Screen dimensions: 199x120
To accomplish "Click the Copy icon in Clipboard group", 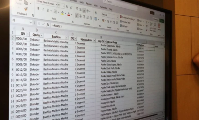I will [x=26, y=2].
